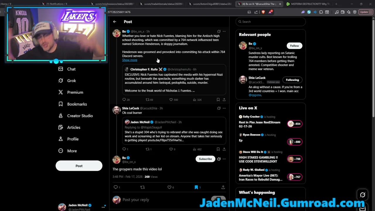Open Jaden McNeil quoted post

[x=174, y=131]
